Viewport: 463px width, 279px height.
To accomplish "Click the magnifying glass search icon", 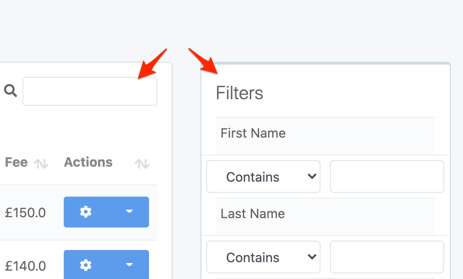I will point(10,90).
